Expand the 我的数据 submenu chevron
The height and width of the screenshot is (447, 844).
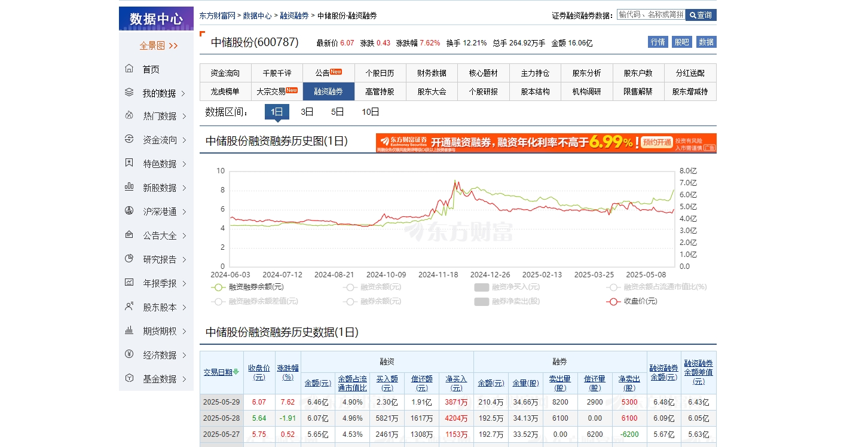(184, 93)
